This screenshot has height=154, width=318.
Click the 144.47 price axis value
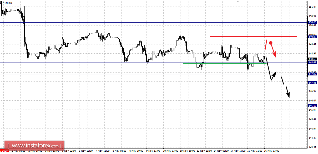pyautogui.click(x=312, y=138)
